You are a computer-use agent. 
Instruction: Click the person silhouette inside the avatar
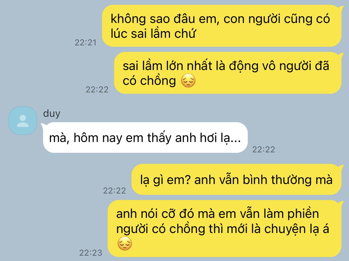pyautogui.click(x=23, y=121)
